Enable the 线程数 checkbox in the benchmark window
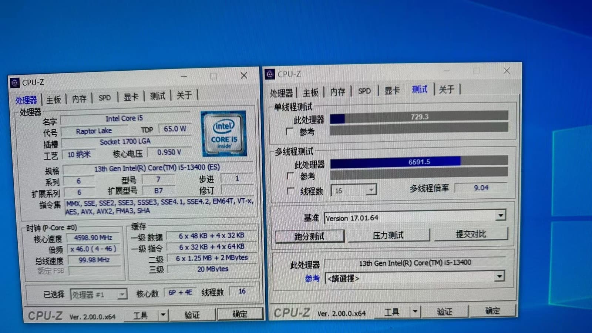Image resolution: width=592 pixels, height=333 pixels. point(291,191)
